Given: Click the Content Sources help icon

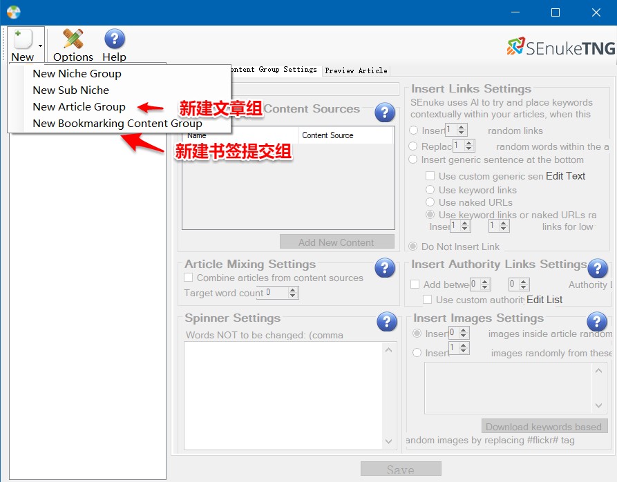Looking at the screenshot, I should pyautogui.click(x=384, y=113).
